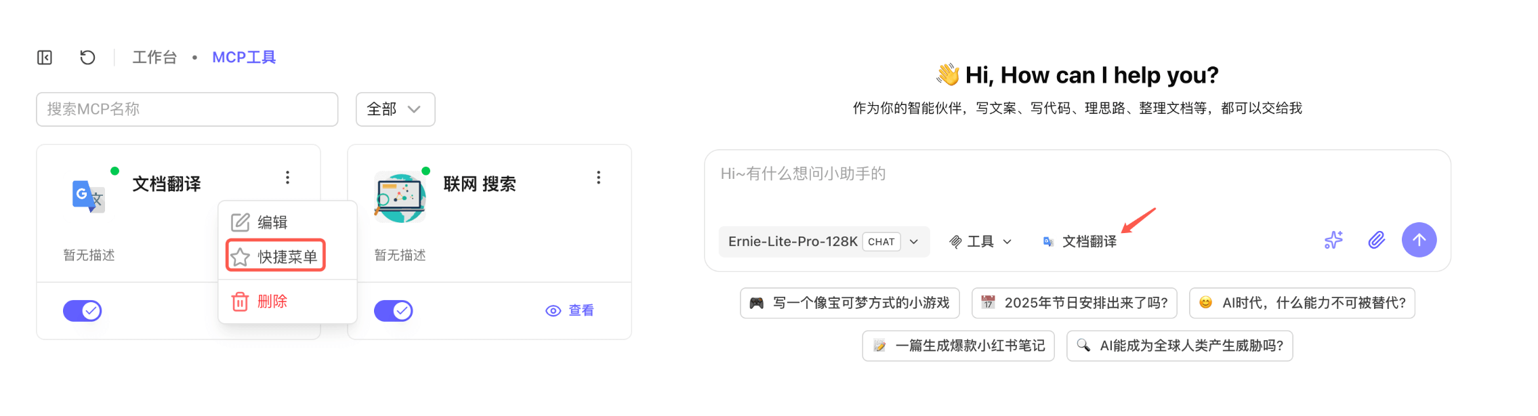
Task: Send message with the arrow-up button
Action: point(1419,240)
